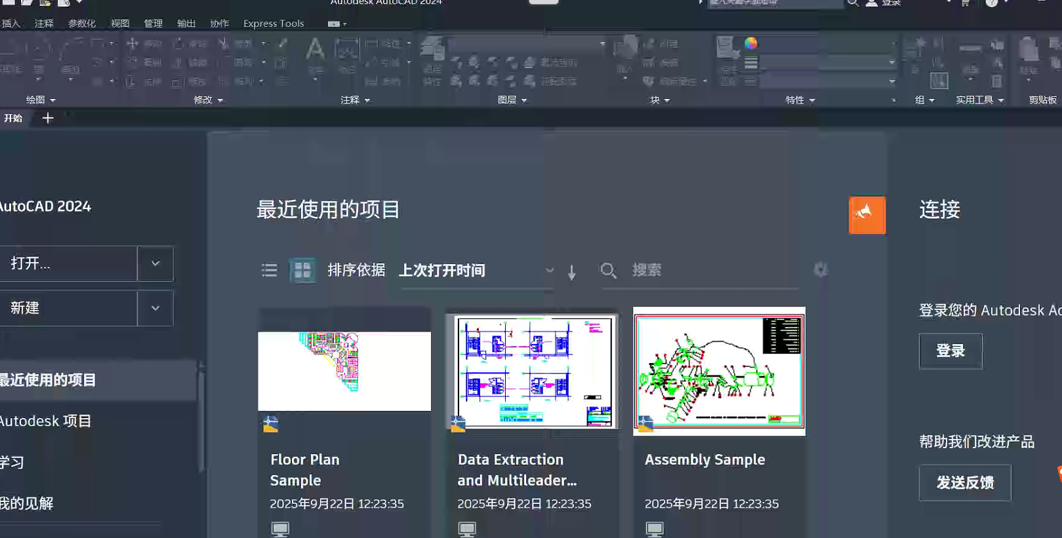This screenshot has width=1062, height=538.
Task: Click the 登录 sign-in button
Action: [950, 351]
